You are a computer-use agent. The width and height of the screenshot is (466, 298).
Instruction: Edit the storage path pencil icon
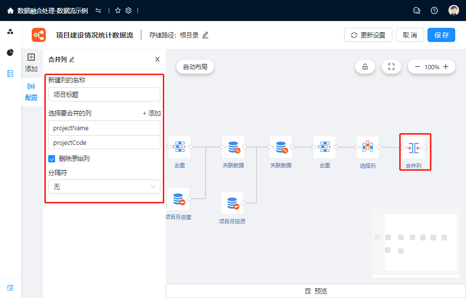205,35
